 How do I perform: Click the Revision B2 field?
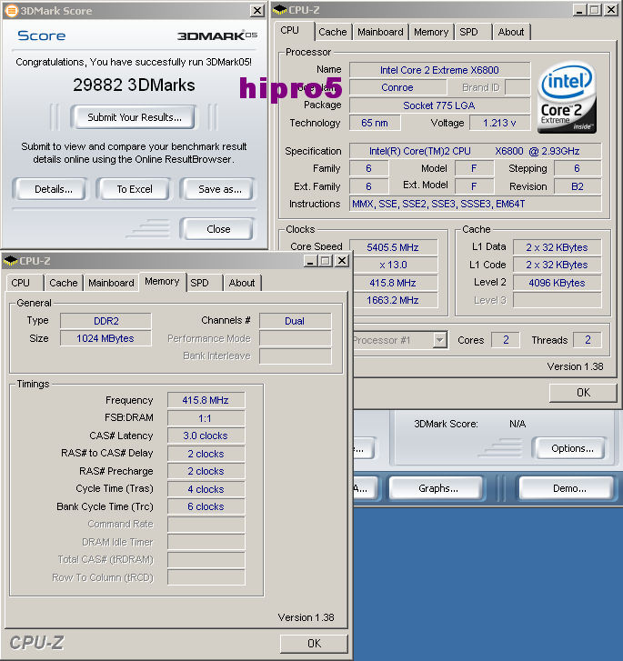coord(578,186)
